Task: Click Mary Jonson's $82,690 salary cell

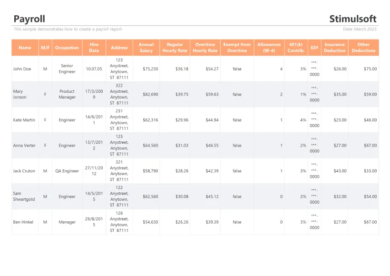Action: 150,94
